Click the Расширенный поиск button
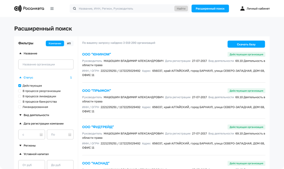The width and height of the screenshot is (284, 169). tap(210, 9)
